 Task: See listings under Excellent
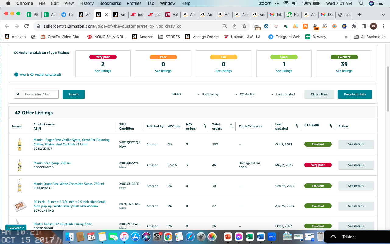tap(344, 71)
